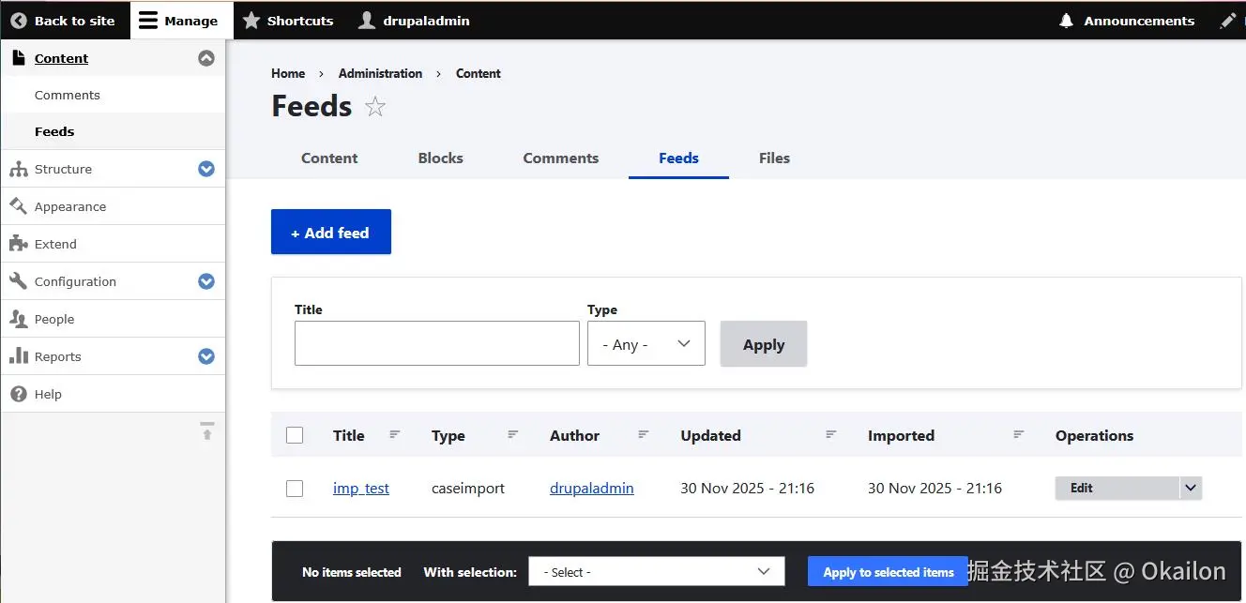This screenshot has height=603, width=1246.
Task: Sort table by Imported column sort icon
Action: 1019,435
